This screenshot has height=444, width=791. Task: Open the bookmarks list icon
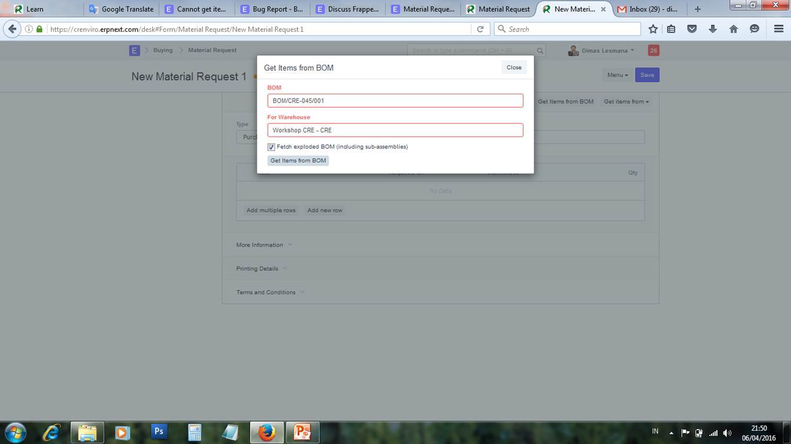(671, 29)
